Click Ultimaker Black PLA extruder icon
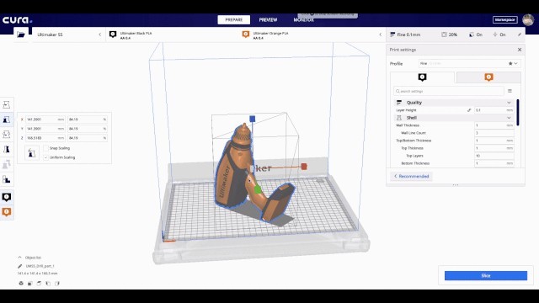This screenshot has width=539, height=303. (113, 35)
